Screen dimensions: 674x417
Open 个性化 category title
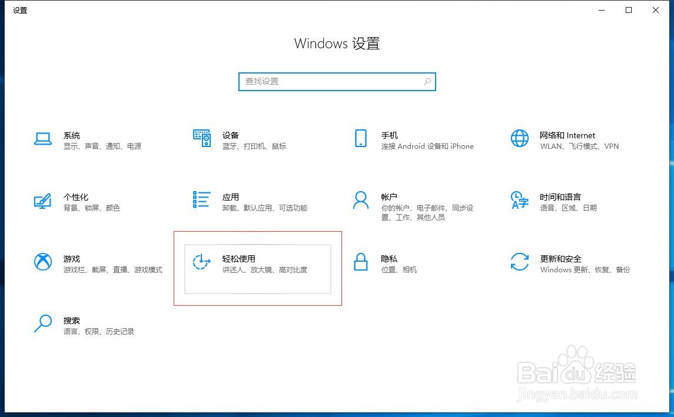pos(76,197)
